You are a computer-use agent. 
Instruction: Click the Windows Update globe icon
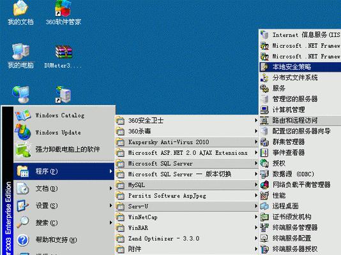23,132
